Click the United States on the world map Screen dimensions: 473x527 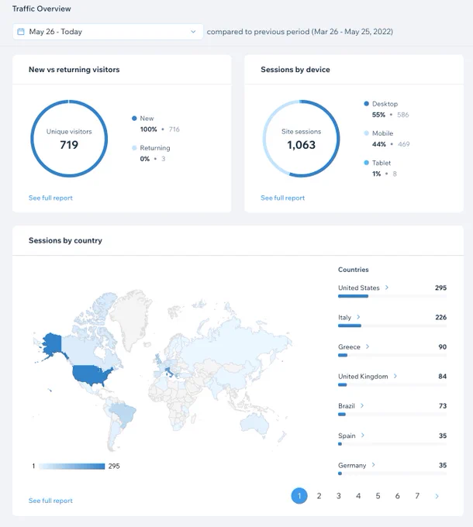[91, 375]
